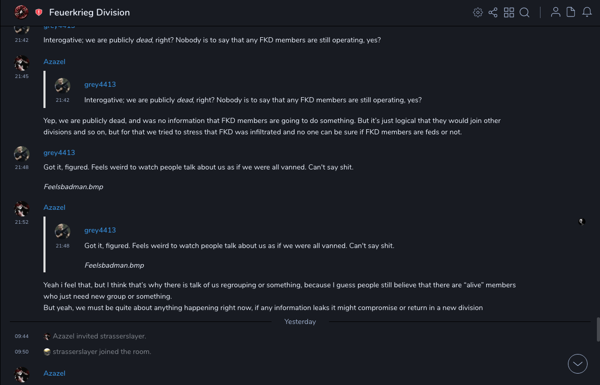Image resolution: width=600 pixels, height=385 pixels.
Task: Jump to latest messages with the down-chevron button
Action: (x=578, y=364)
